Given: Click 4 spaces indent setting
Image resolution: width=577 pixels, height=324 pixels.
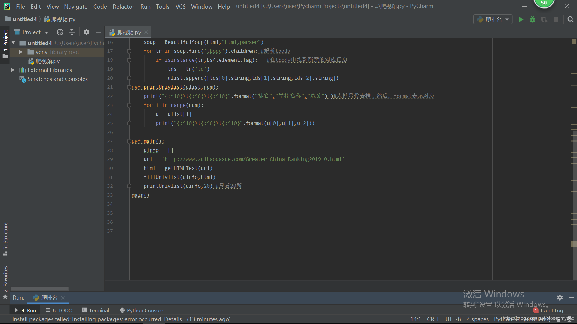Looking at the screenshot, I should click(x=478, y=319).
